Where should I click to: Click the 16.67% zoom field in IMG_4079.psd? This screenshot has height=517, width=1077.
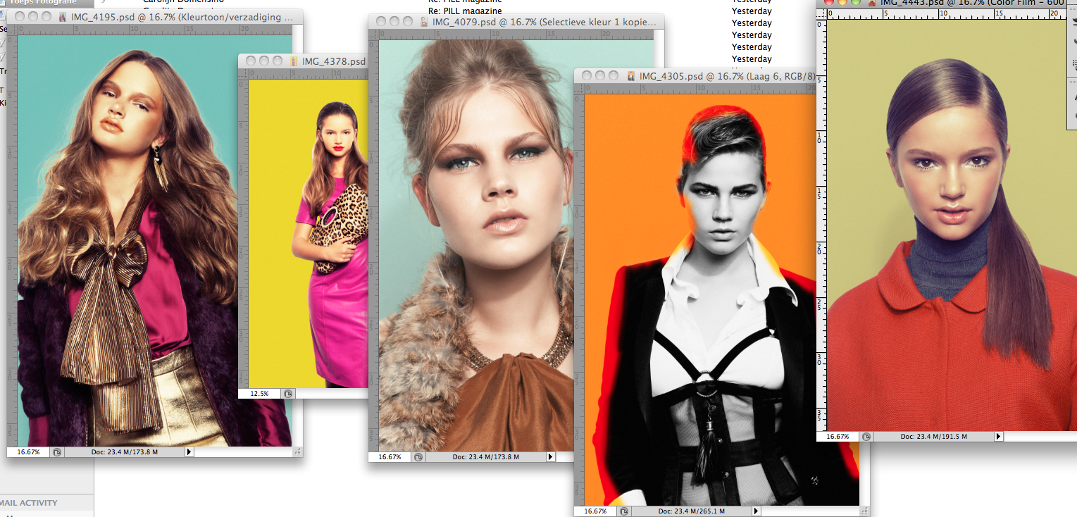390,457
